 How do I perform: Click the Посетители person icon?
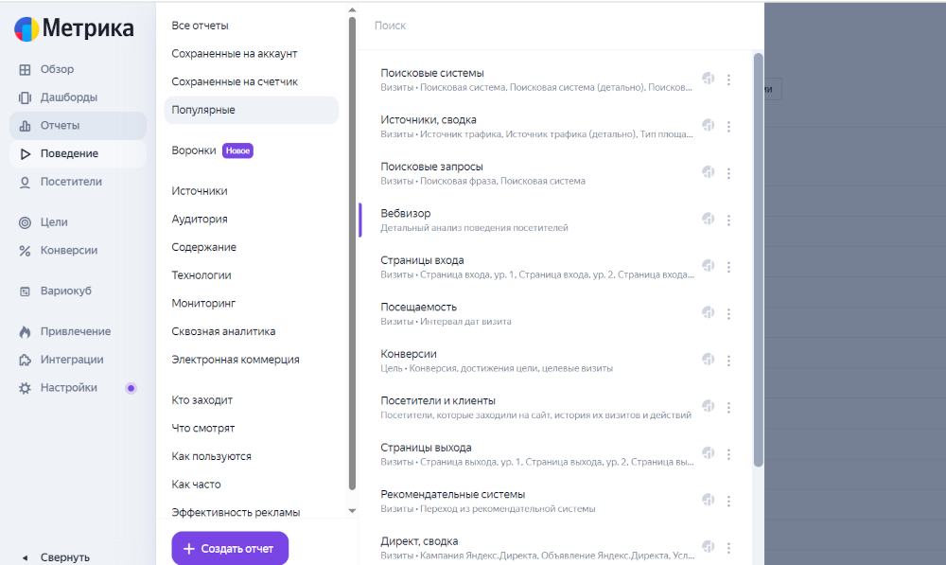click(25, 183)
